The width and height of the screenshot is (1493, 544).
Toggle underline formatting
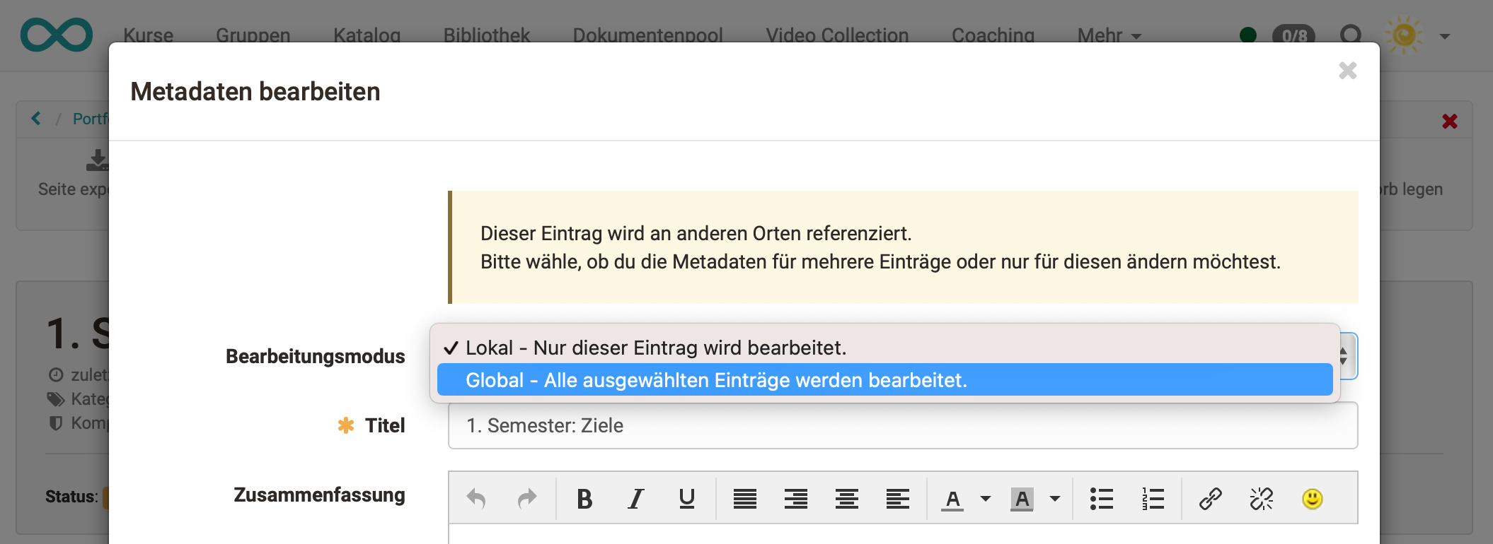click(686, 499)
